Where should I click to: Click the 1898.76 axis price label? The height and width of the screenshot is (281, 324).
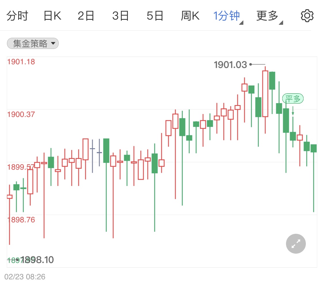[x=21, y=220]
